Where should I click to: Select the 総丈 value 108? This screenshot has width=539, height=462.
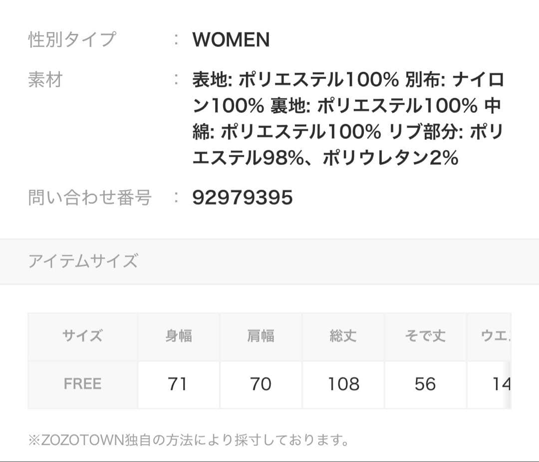pos(343,384)
